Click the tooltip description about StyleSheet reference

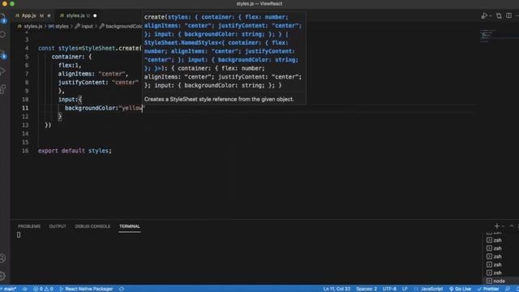219,99
